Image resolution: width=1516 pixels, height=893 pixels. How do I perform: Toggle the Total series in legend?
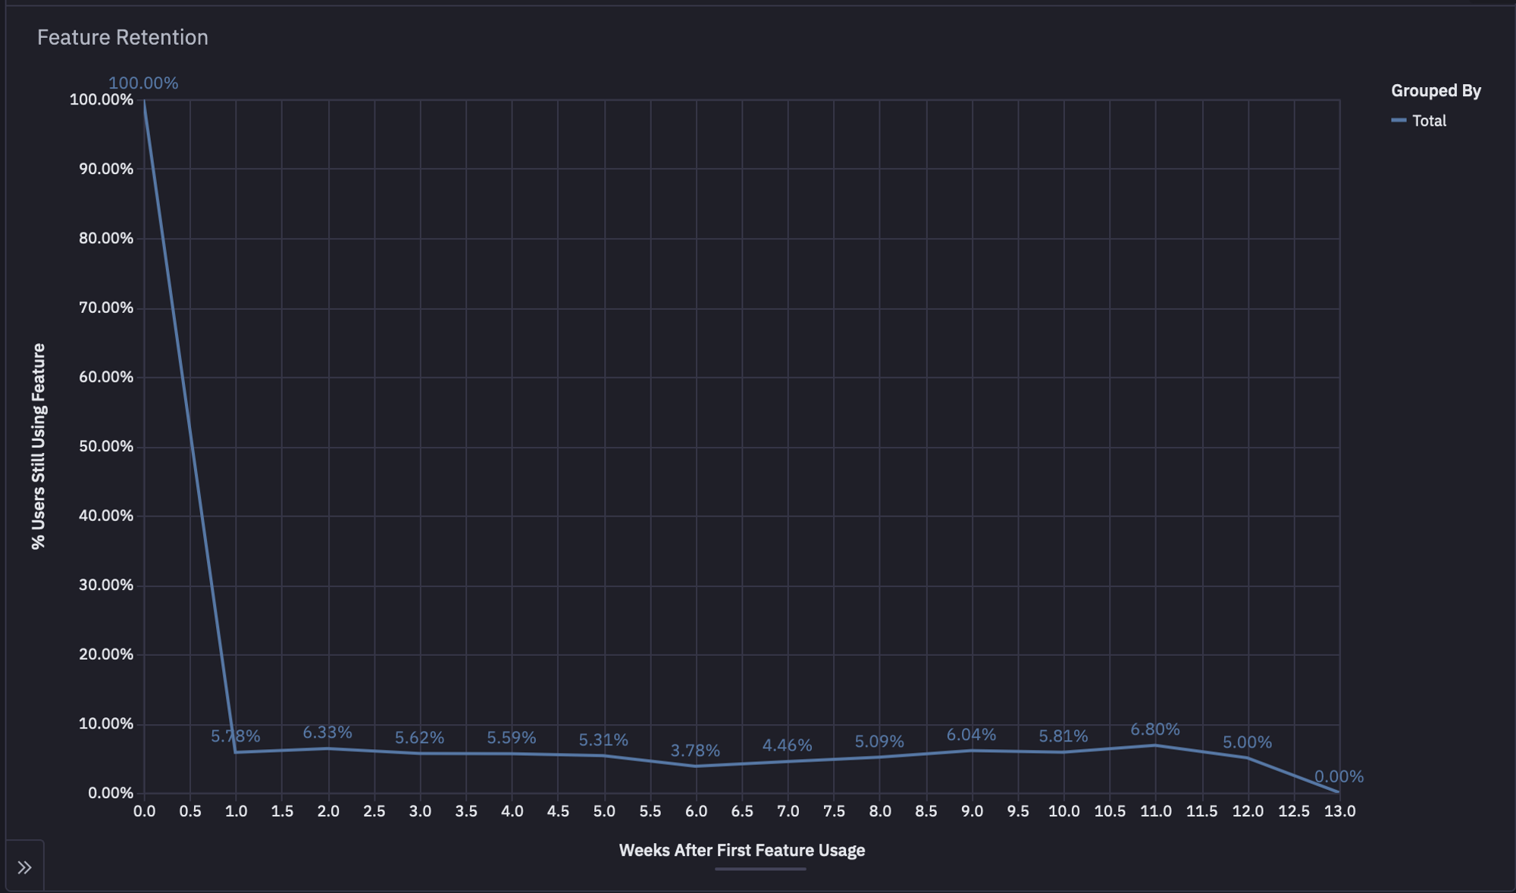coord(1429,121)
